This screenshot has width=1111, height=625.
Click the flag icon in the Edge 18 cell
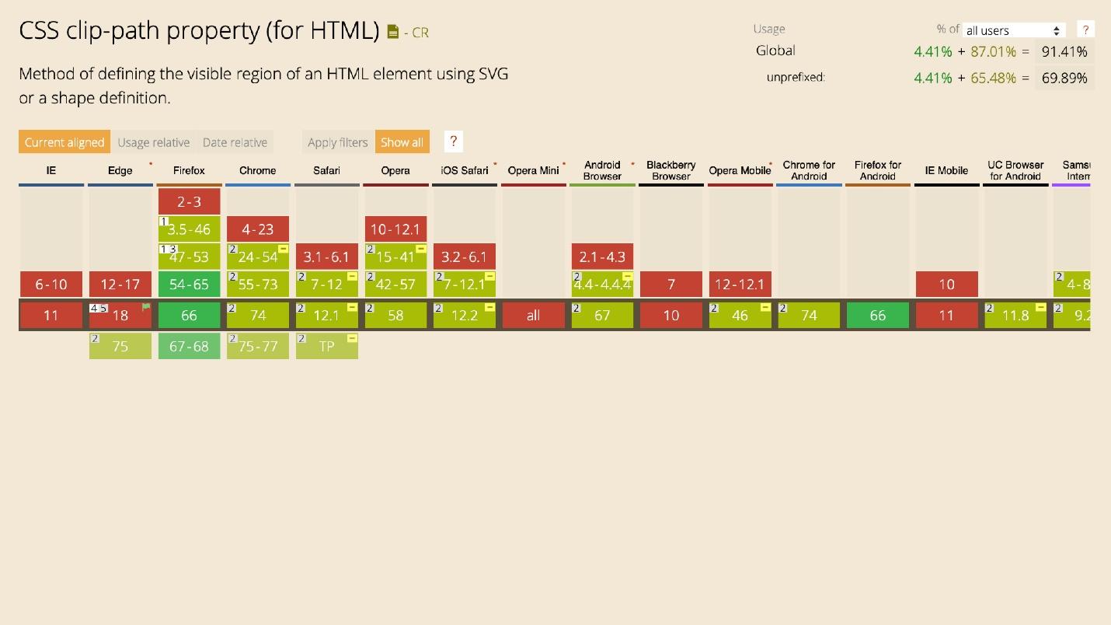pyautogui.click(x=145, y=308)
